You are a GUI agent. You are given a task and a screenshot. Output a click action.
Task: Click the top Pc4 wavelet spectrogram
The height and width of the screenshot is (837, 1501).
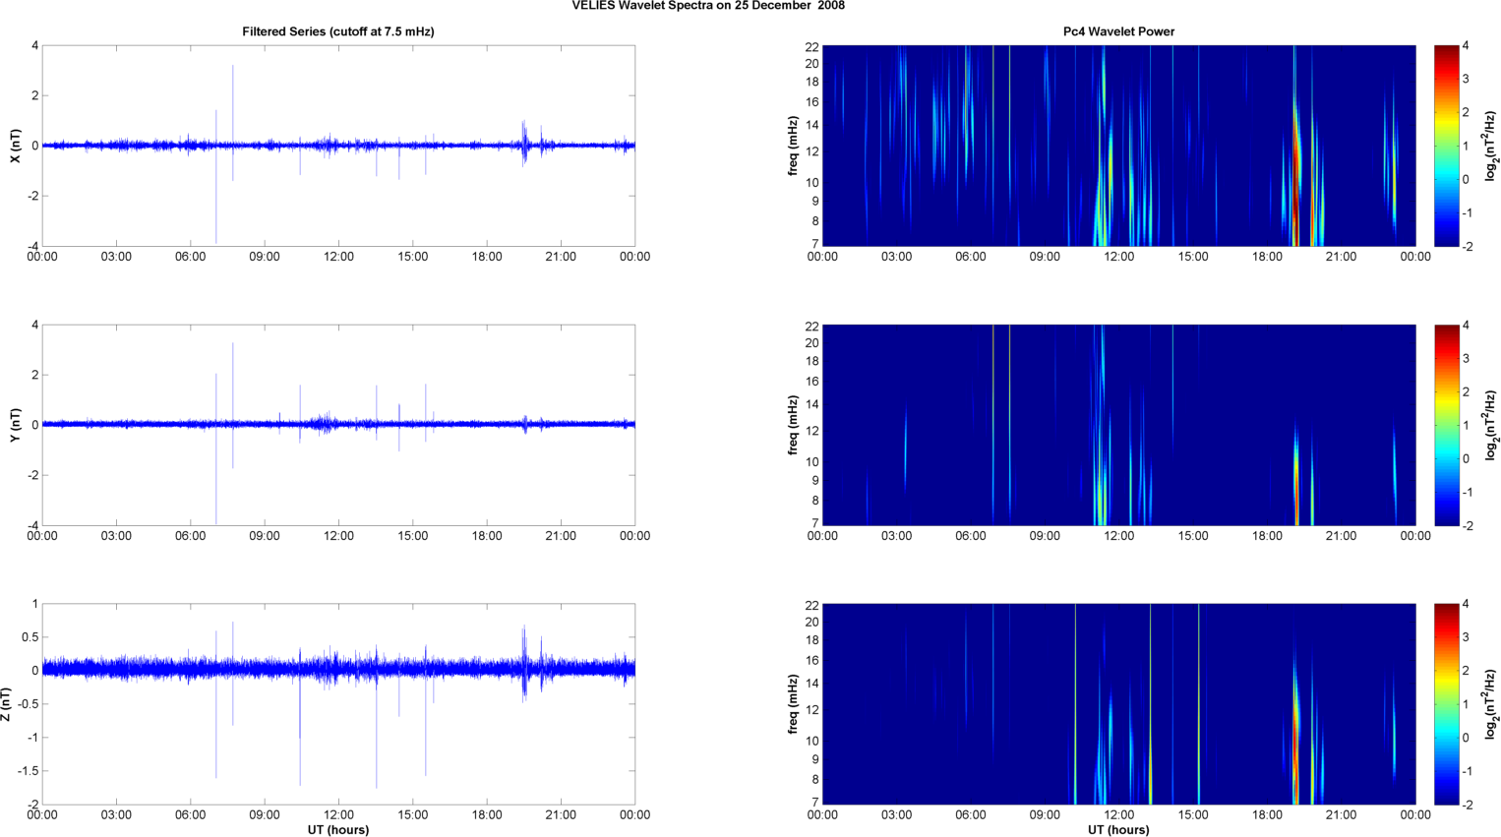pyautogui.click(x=1118, y=146)
